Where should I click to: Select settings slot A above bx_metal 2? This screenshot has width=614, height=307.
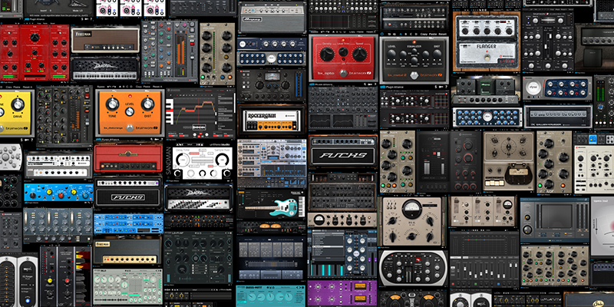[399, 34]
